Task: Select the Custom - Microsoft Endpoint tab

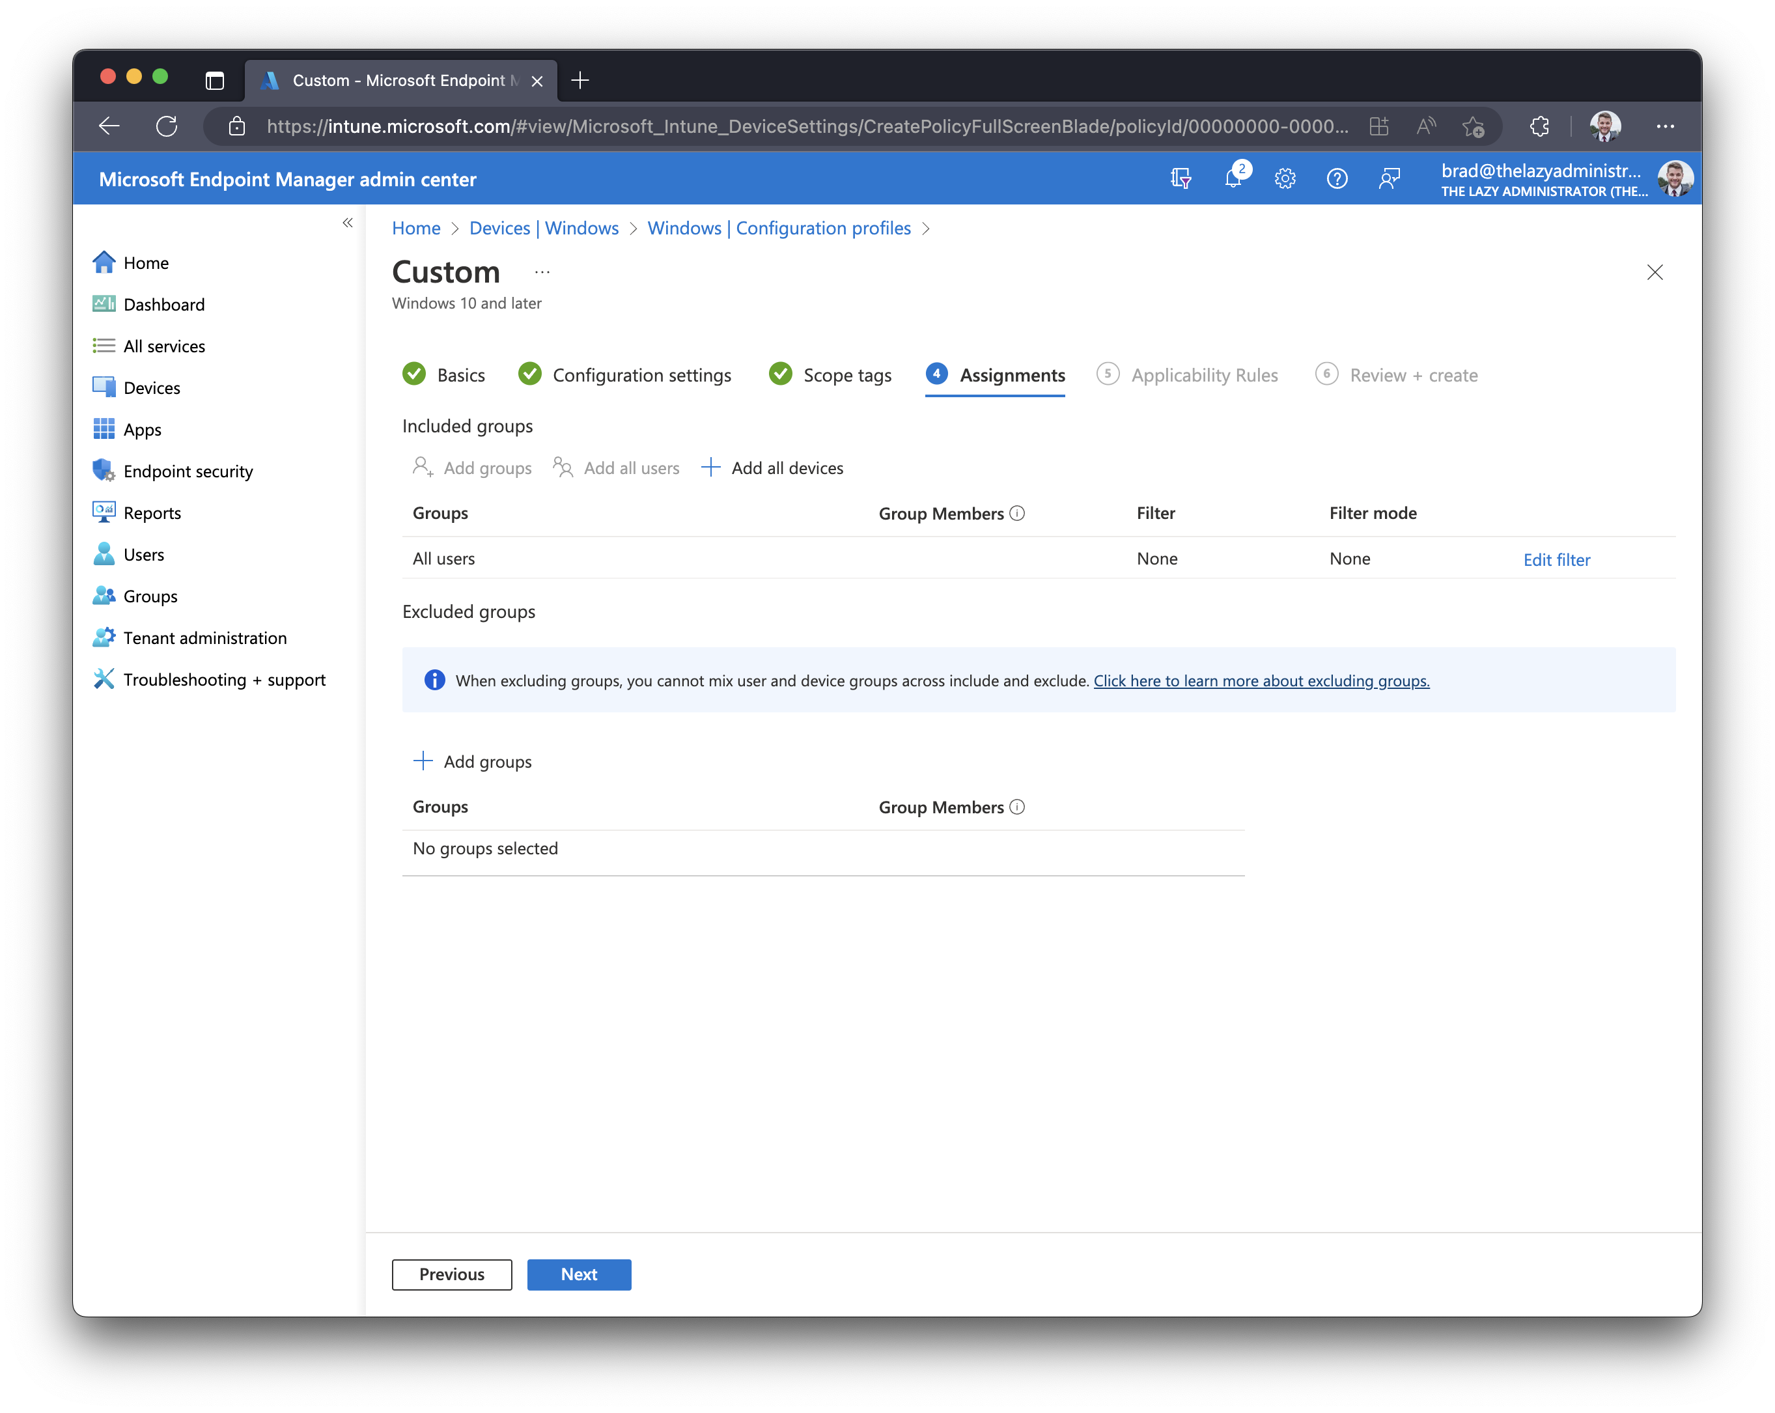Action: 401,81
